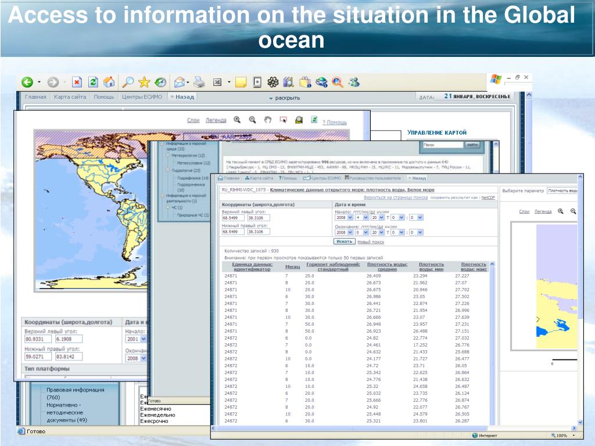Image resolution: width=595 pixels, height=446 pixels.
Task: Click upper-left latitude field 80.9331 in map window
Action: (38, 339)
